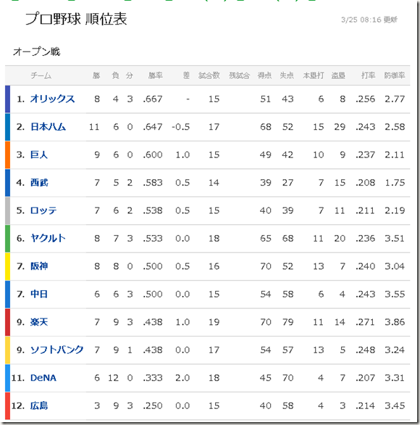Select the 楽天 team link
The image size is (420, 425).
39,322
